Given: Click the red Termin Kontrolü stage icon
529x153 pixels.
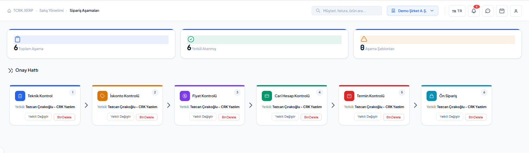Looking at the screenshot, I should tap(349, 96).
